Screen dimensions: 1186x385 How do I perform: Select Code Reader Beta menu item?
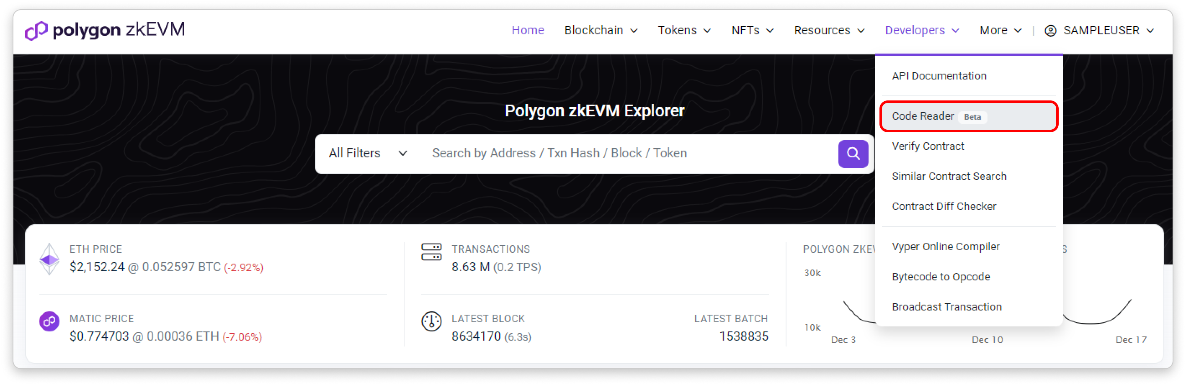pyautogui.click(x=968, y=116)
